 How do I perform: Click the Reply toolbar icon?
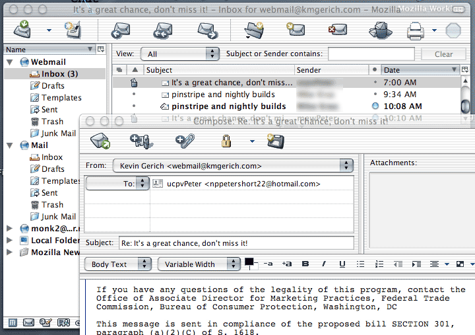(x=121, y=30)
